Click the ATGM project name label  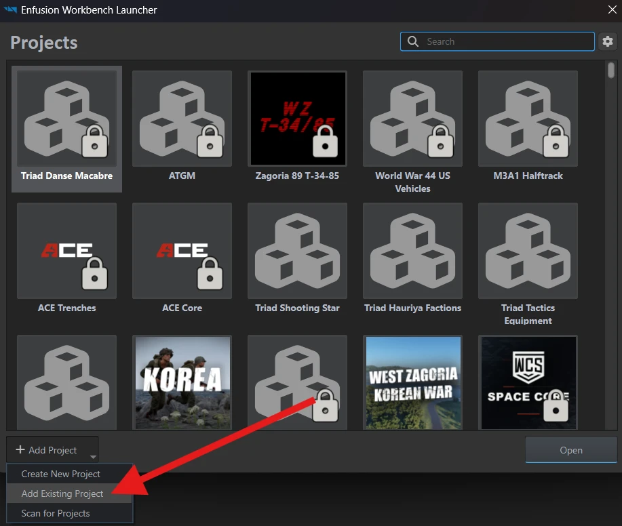tap(182, 176)
